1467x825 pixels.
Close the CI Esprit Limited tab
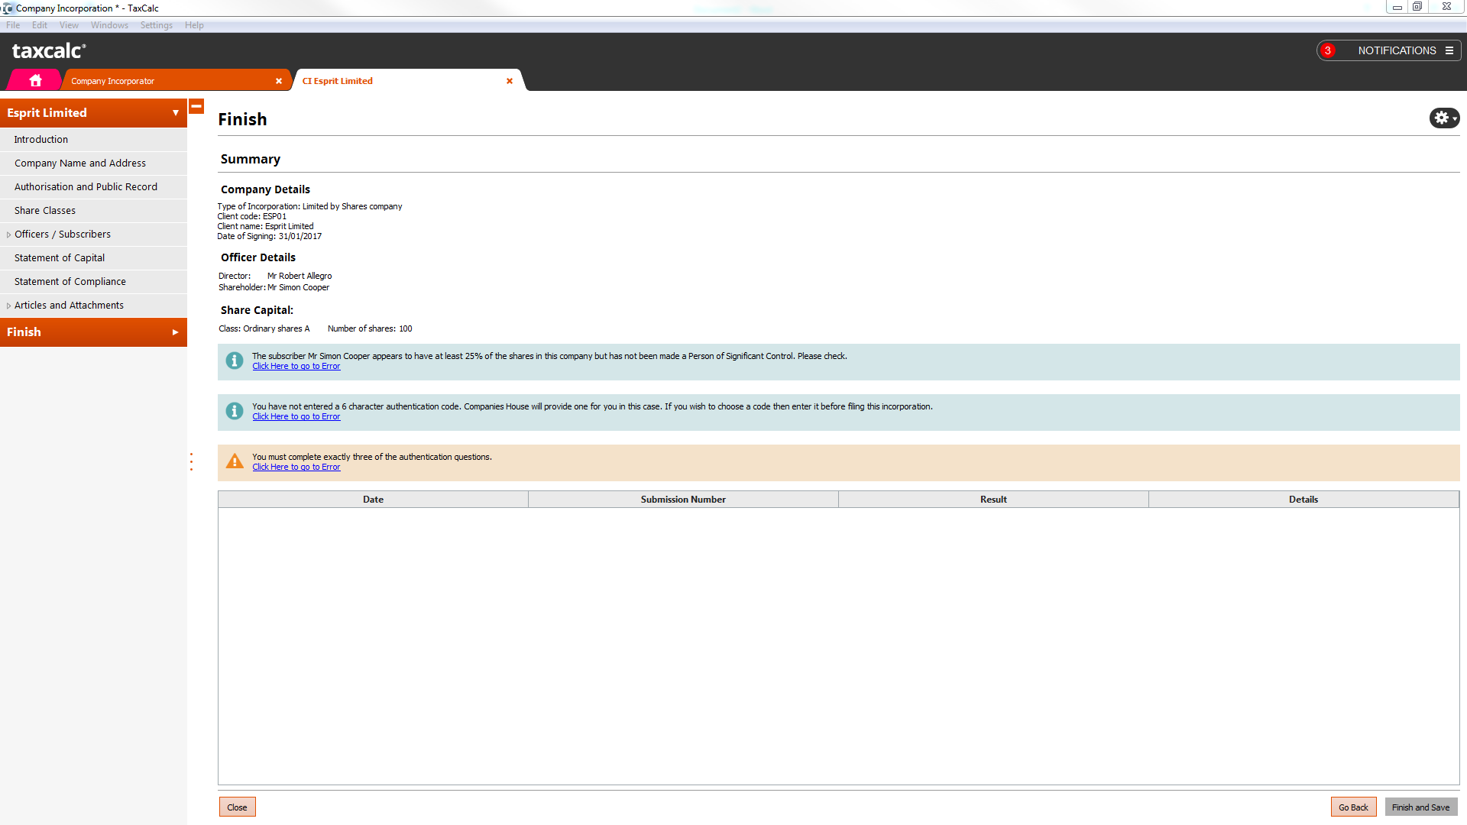click(x=510, y=81)
